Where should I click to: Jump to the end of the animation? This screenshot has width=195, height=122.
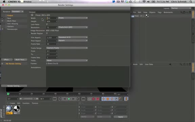[83, 99]
